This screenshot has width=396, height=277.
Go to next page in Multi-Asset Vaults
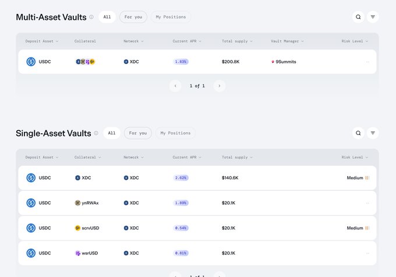219,86
